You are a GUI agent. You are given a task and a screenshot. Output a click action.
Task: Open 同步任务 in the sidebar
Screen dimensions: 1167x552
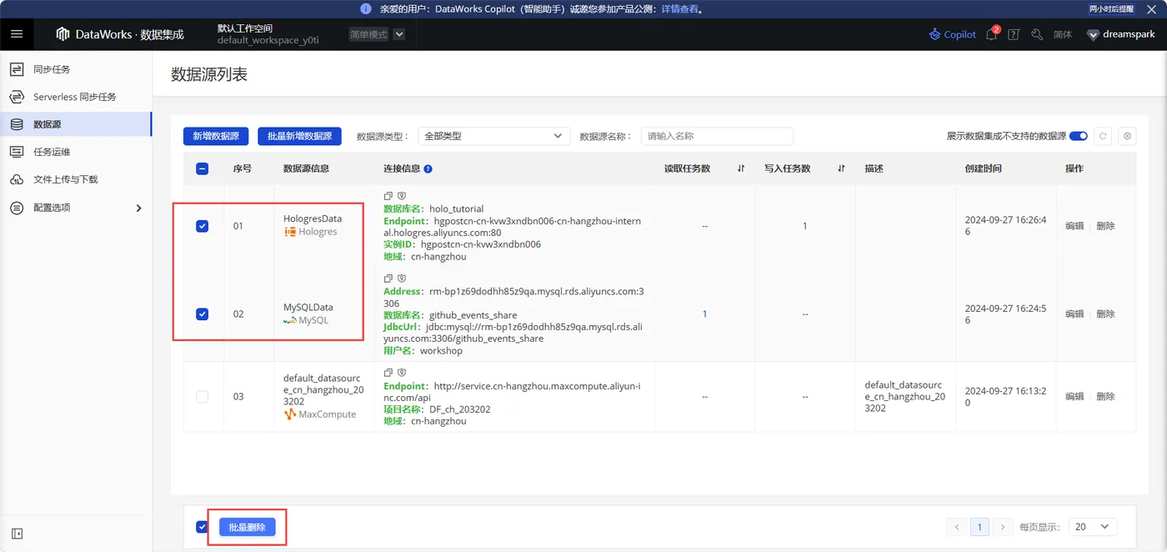point(52,69)
